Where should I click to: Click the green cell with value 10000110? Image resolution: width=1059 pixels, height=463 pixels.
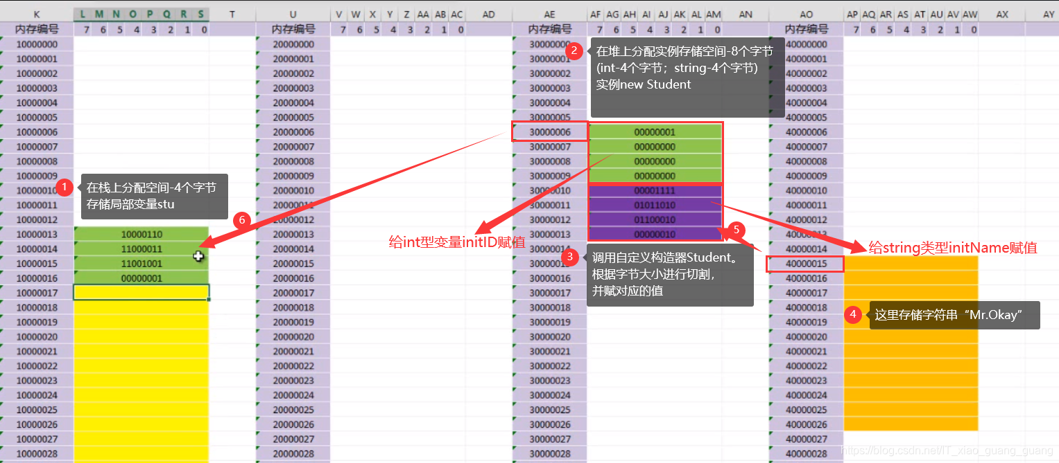coord(141,234)
